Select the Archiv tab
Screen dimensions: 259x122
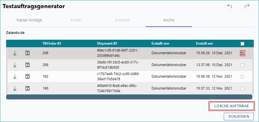click(x=169, y=20)
